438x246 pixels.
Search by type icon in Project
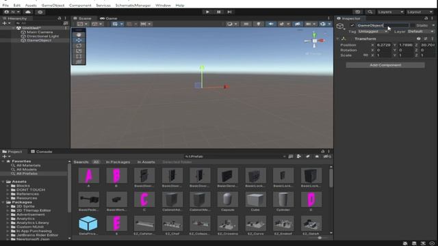tap(299, 156)
